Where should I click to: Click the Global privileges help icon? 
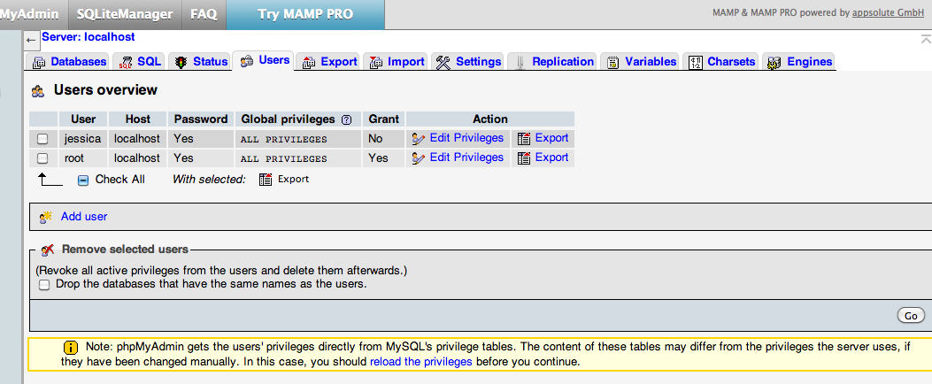347,119
